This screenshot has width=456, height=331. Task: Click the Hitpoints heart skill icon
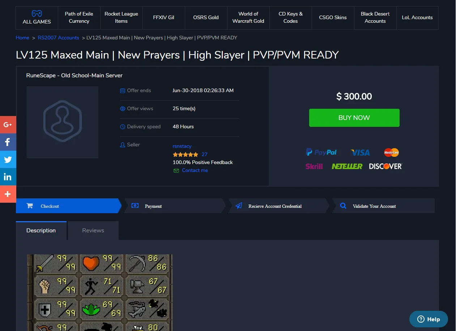90,263
